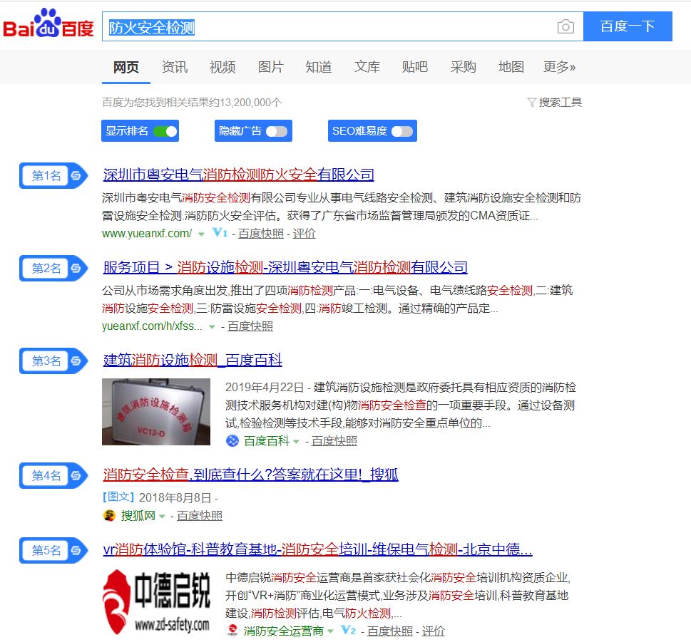Expand dropdown arrow after 百度百科 source
Viewport: 691px width, 642px height.
(296, 442)
